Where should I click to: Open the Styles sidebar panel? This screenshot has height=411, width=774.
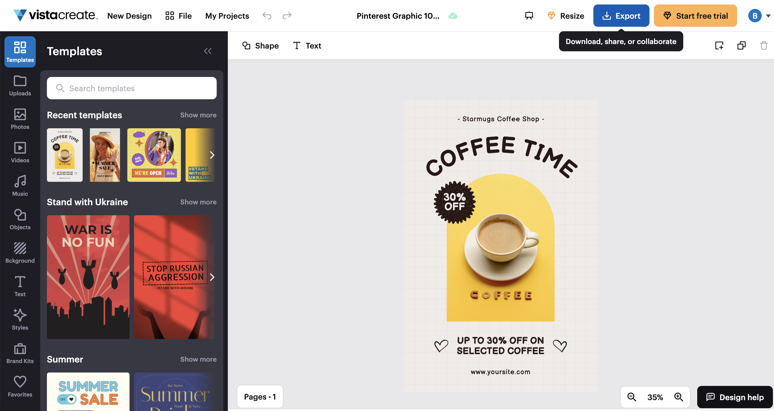(x=20, y=320)
